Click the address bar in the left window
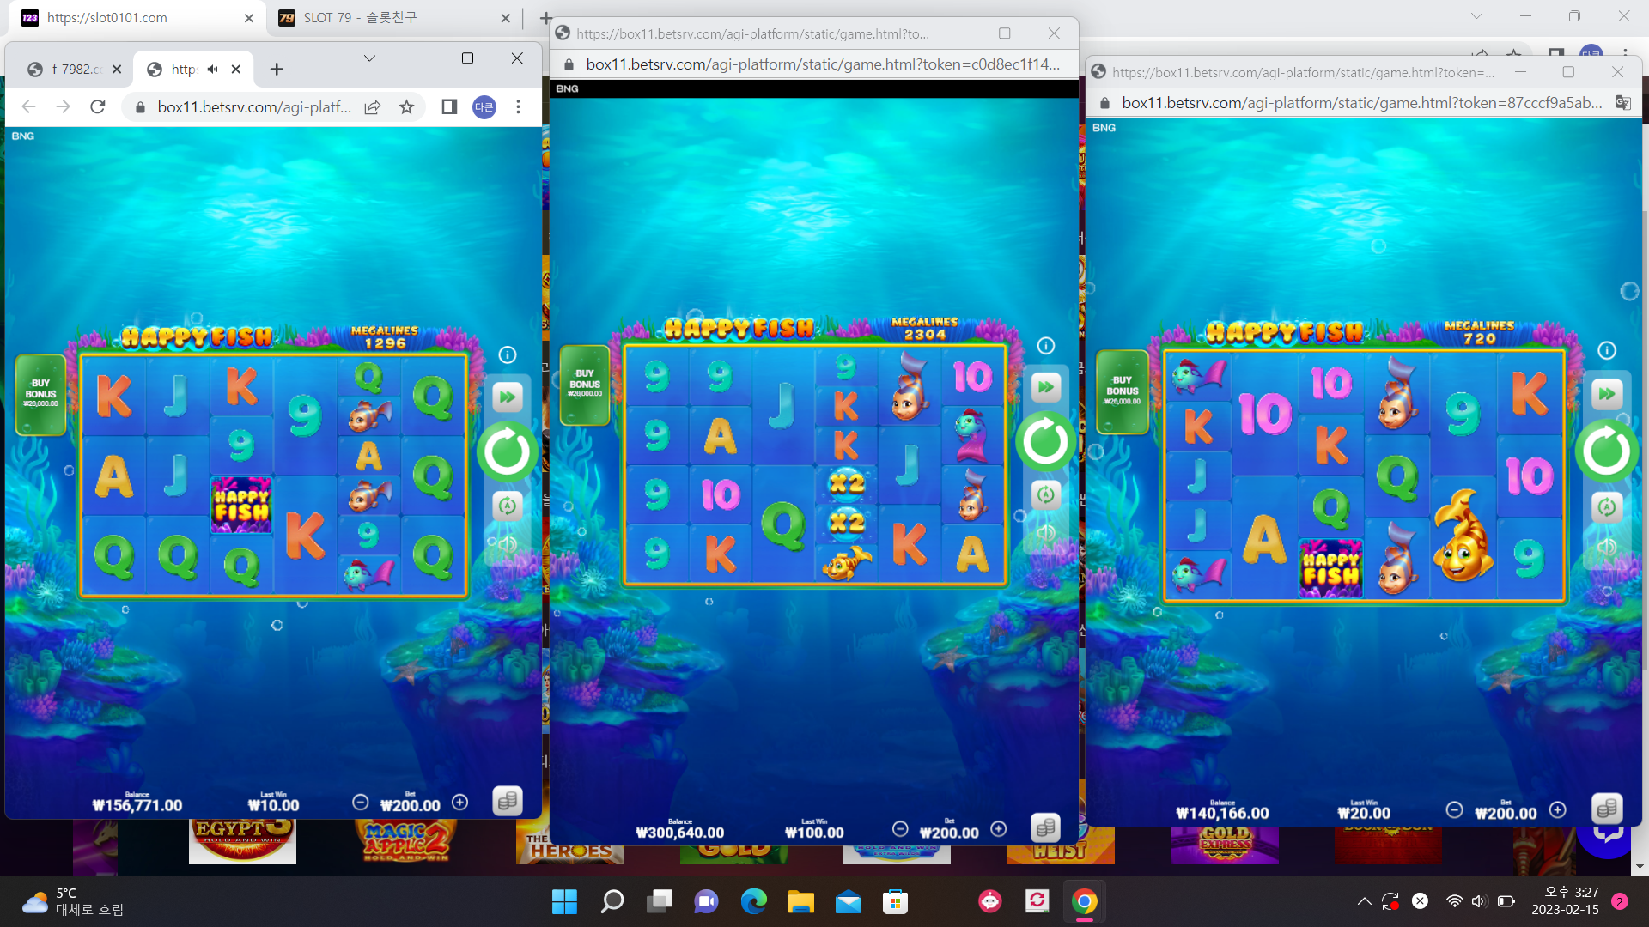This screenshot has height=927, width=1649. 254,106
